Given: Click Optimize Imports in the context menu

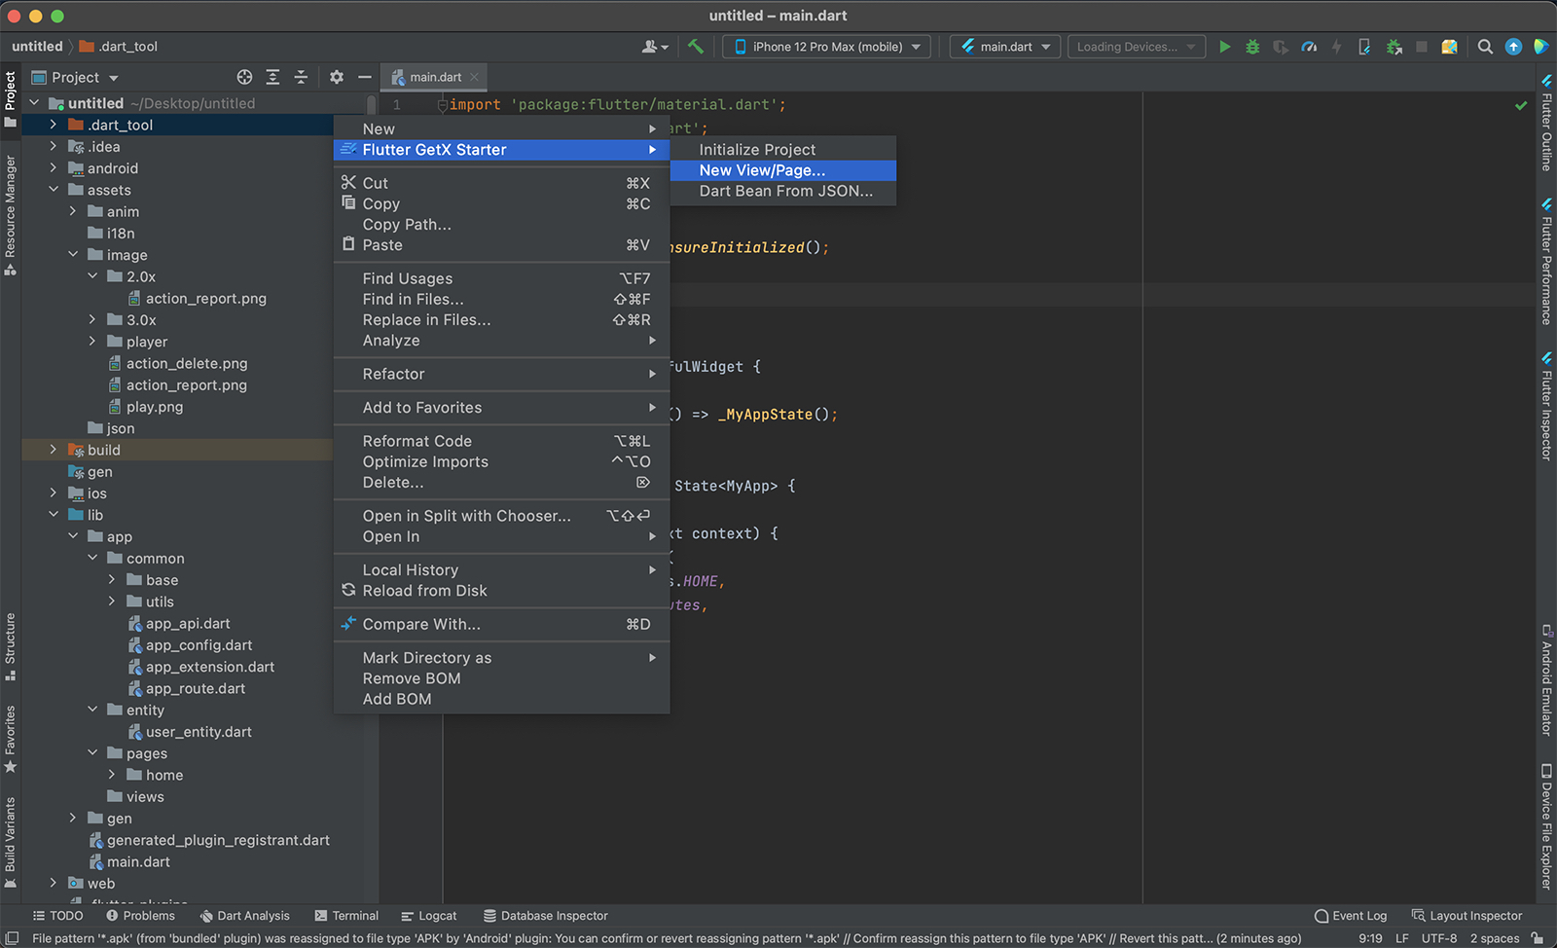Looking at the screenshot, I should tap(501, 461).
